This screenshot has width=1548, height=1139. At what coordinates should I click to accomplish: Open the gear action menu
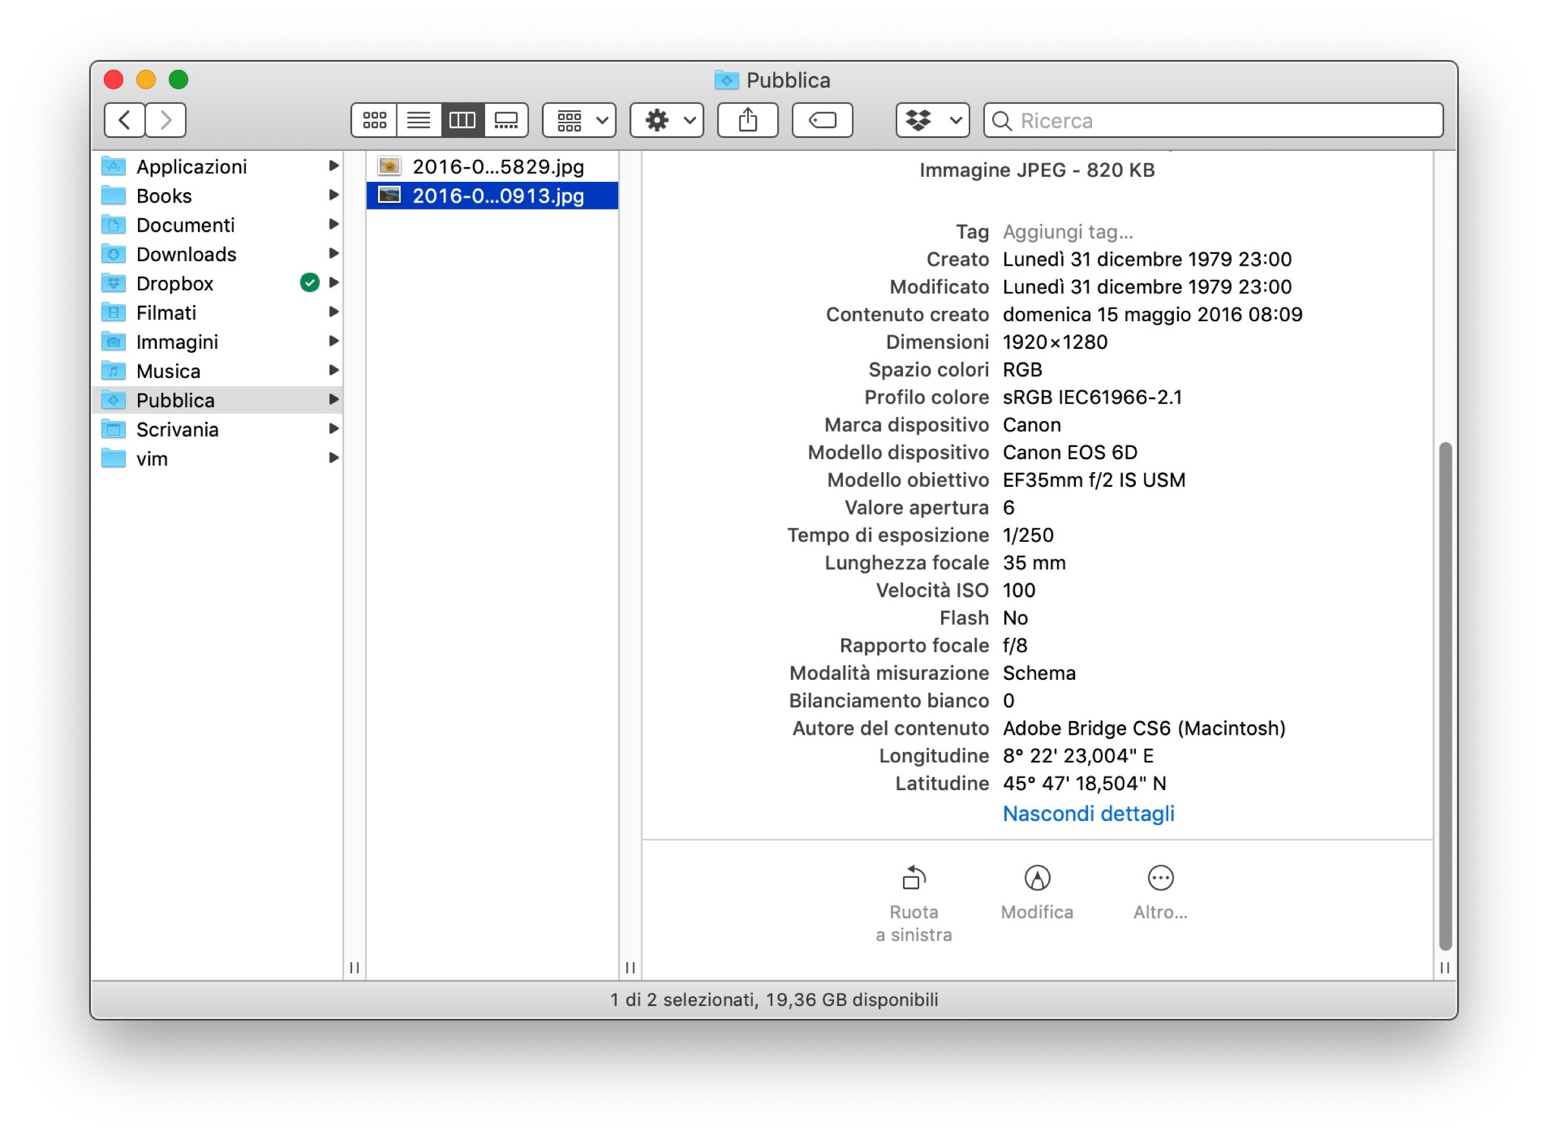[x=666, y=121]
